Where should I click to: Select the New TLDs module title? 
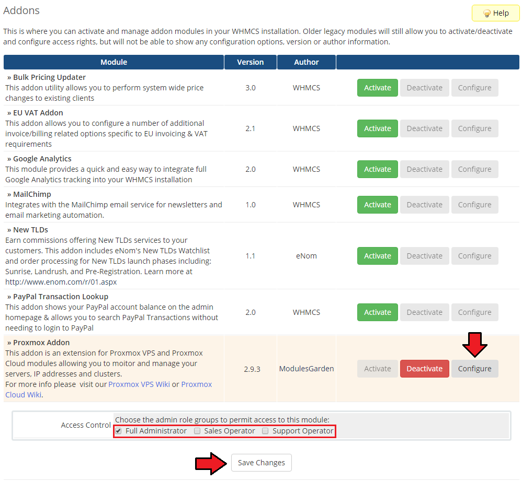(31, 230)
